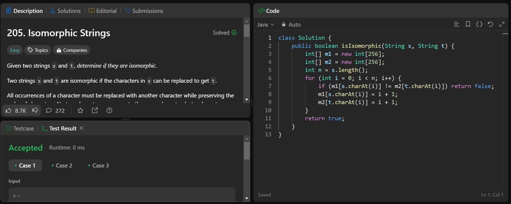Expand the editor to fullscreen

click(x=501, y=25)
